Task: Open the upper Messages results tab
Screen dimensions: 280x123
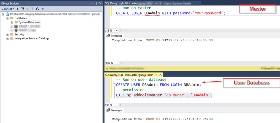Action: point(115,36)
